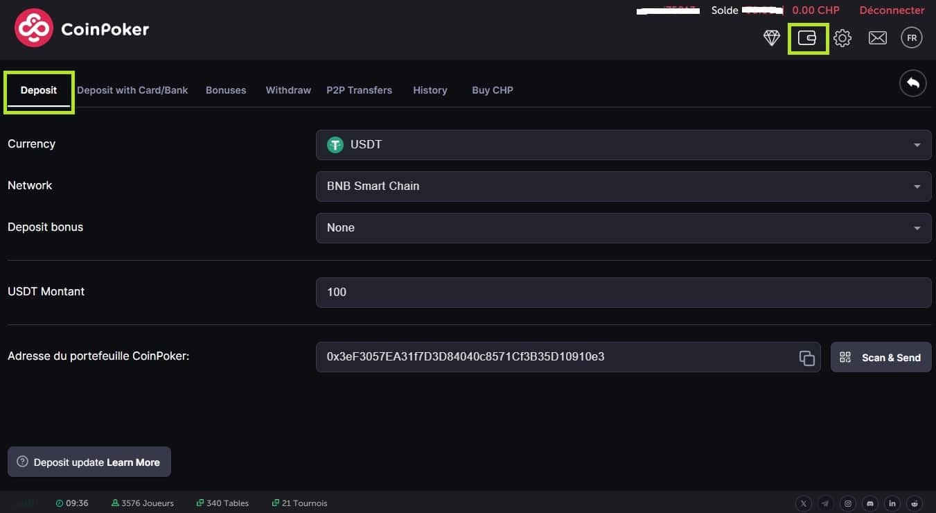The image size is (936, 513).
Task: Open settings via the gear icon
Action: 842,38
